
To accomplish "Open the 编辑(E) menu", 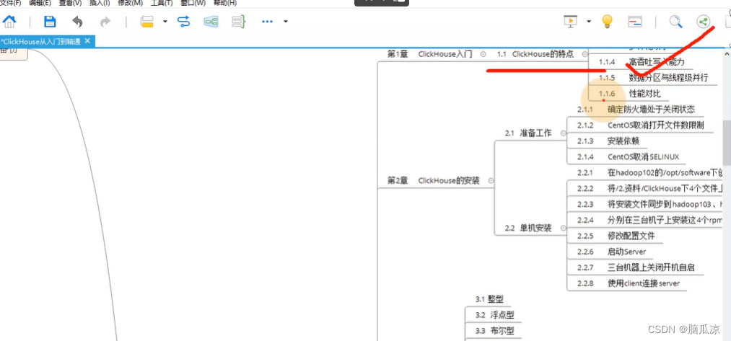I will (x=40, y=3).
